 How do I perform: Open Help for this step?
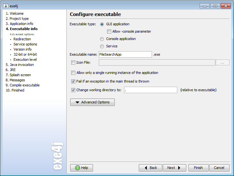pos(81,168)
